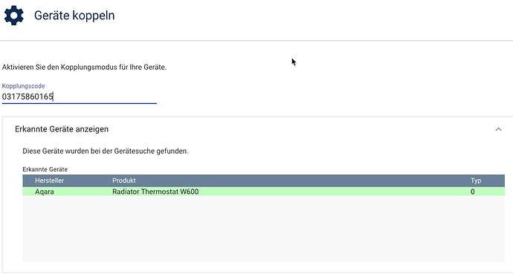
Task: Click the Erkannte Geräte anzeigen title
Action: [x=62, y=129]
